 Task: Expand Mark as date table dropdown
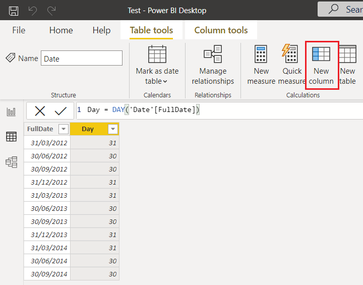157,76
